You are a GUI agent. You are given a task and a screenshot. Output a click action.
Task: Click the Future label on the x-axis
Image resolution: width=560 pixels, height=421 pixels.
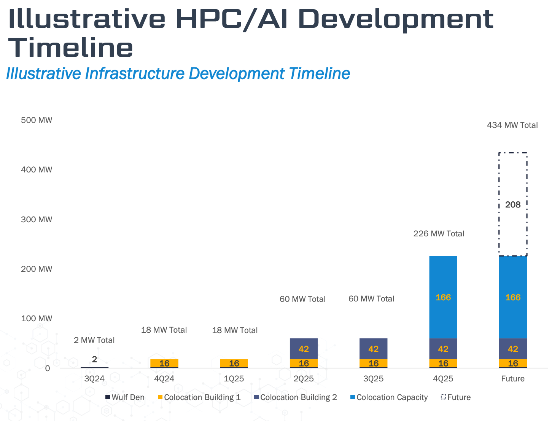tap(513, 379)
